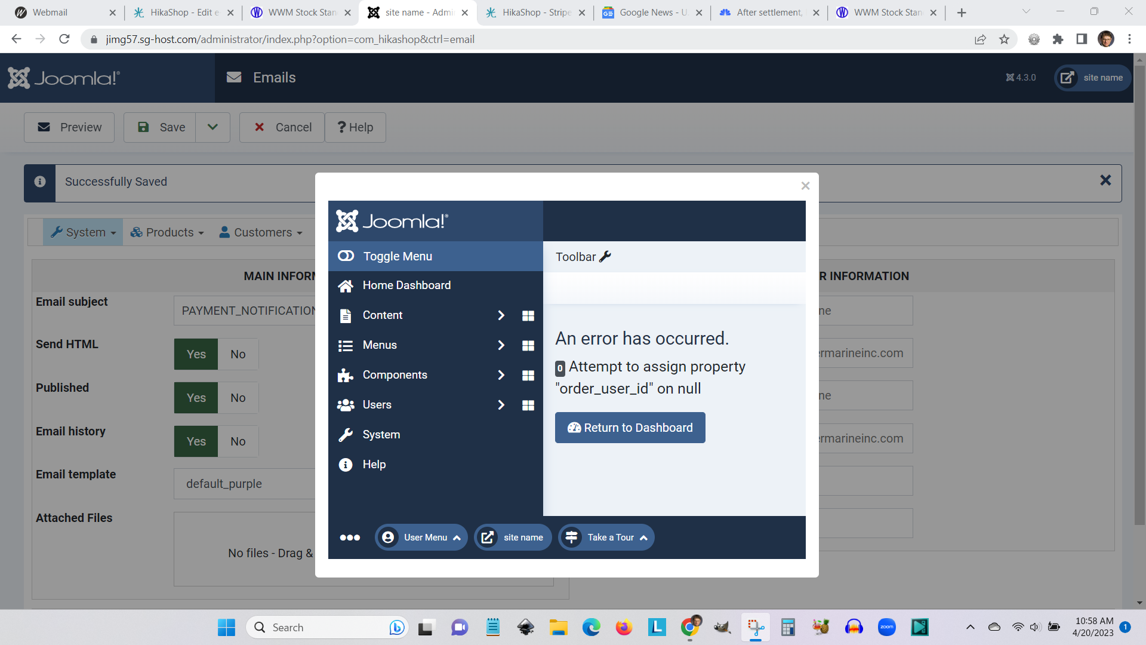Set Email history to No
Viewport: 1146px width, 645px height.
click(238, 441)
